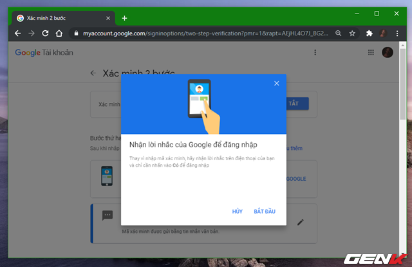The width and height of the screenshot is (412, 267).
Task: Close the Chrome window
Action: (397, 14)
